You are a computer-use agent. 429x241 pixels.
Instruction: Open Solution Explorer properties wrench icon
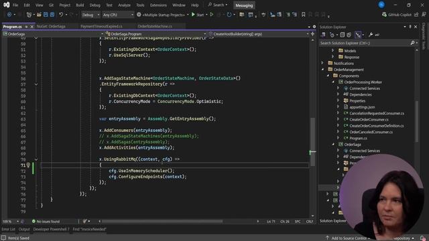point(371,35)
